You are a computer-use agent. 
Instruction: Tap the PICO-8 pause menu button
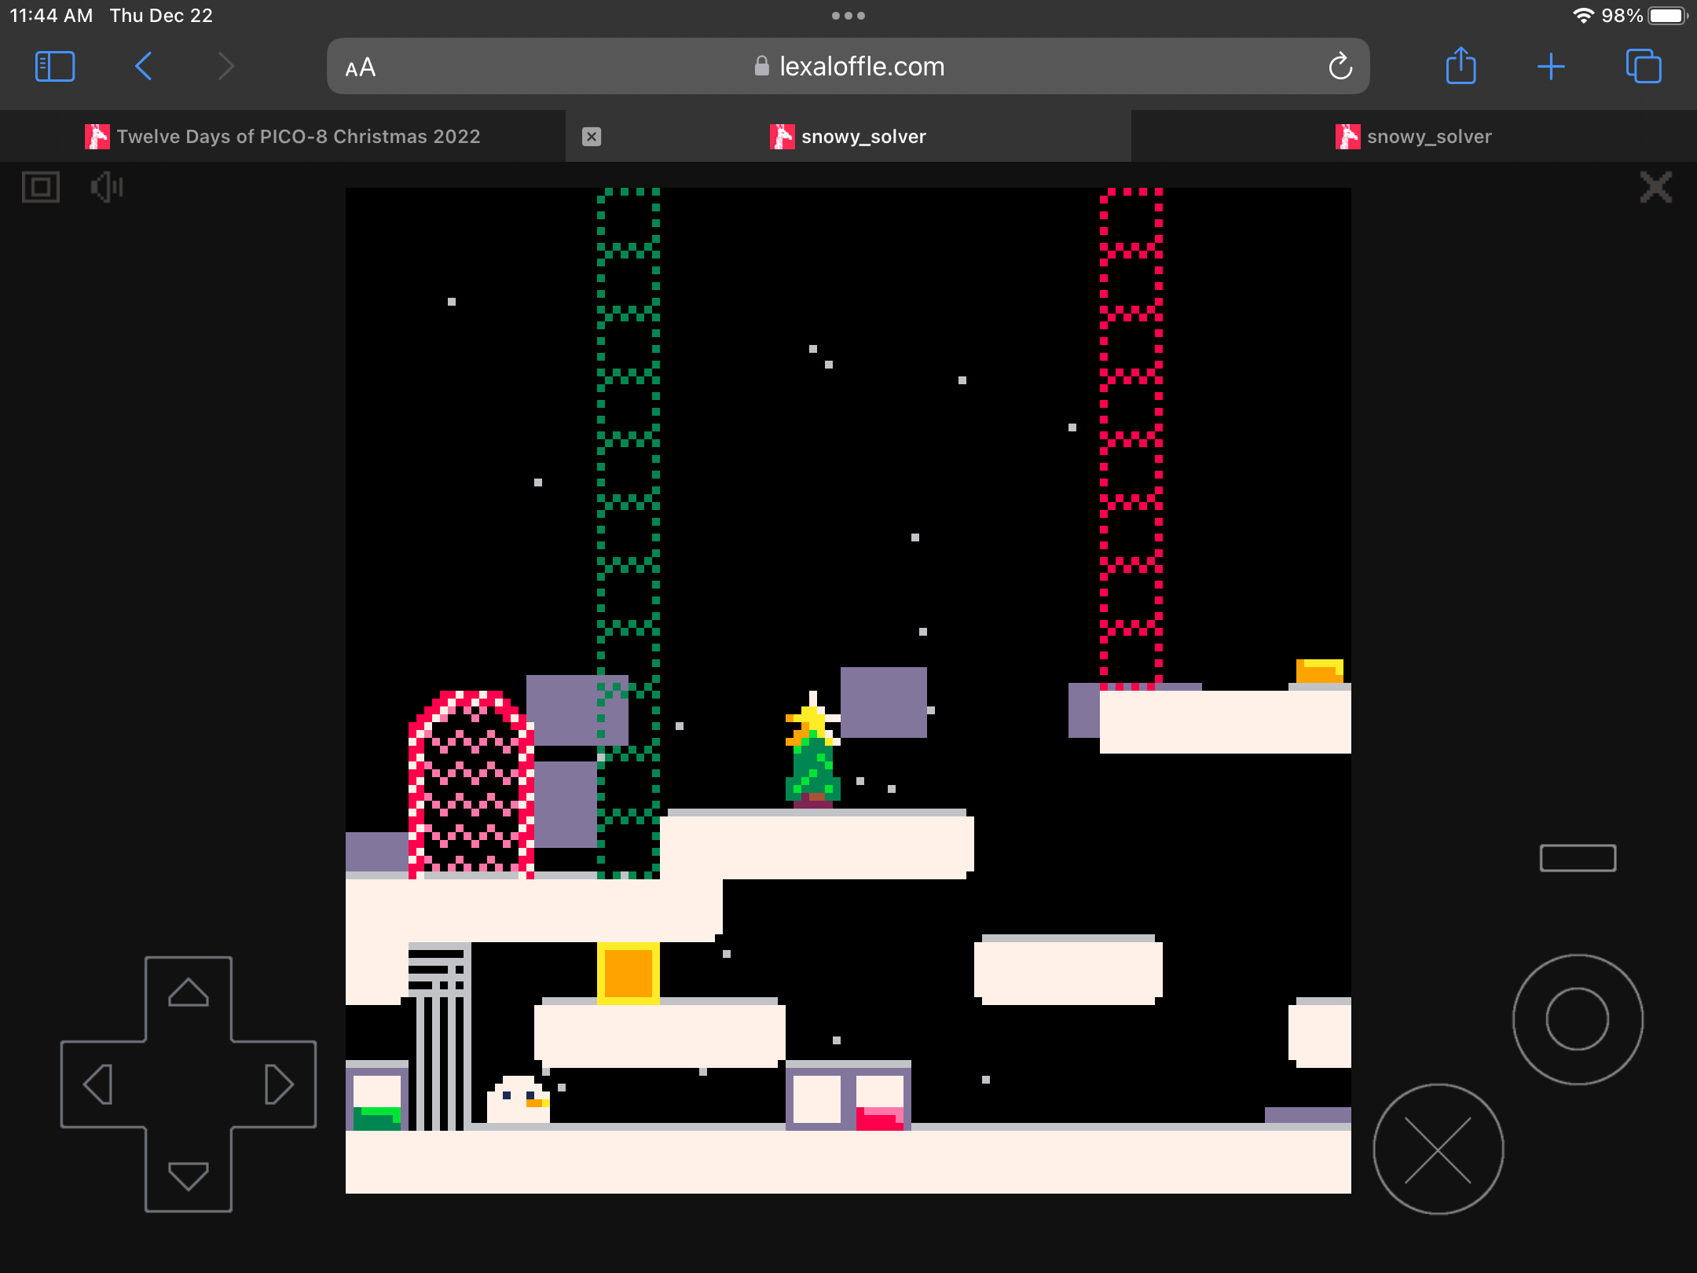click(x=1578, y=858)
